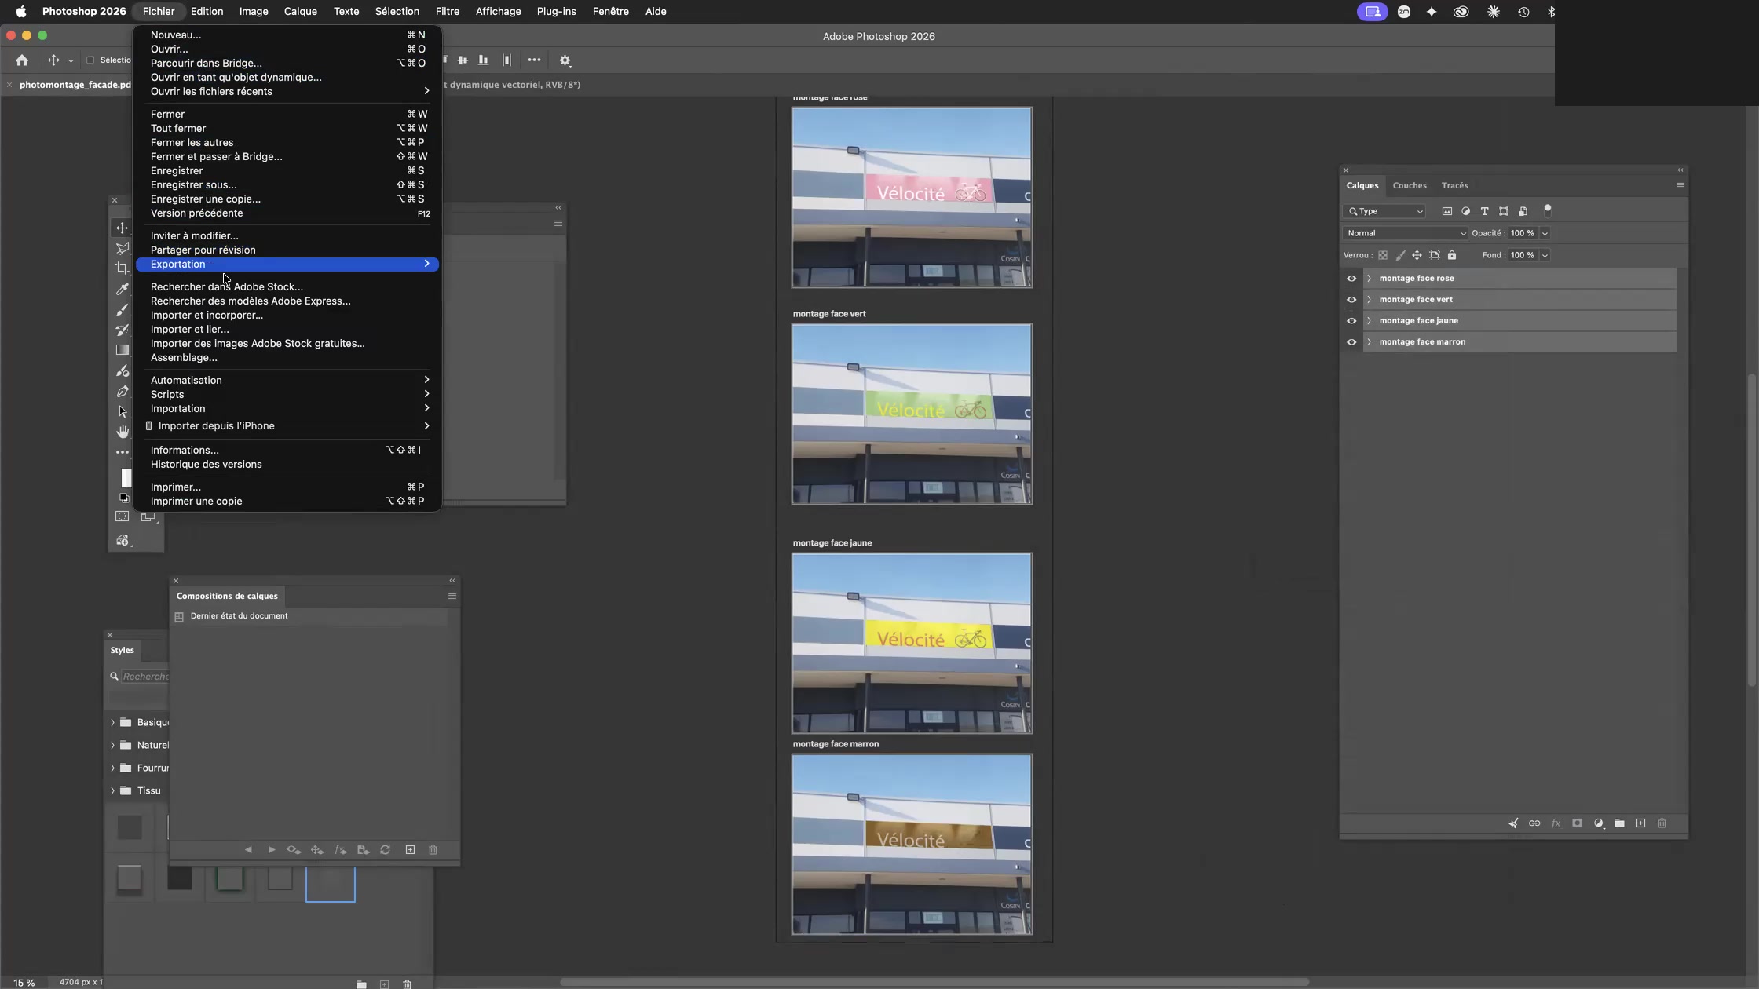Select the Pen tool

(122, 391)
